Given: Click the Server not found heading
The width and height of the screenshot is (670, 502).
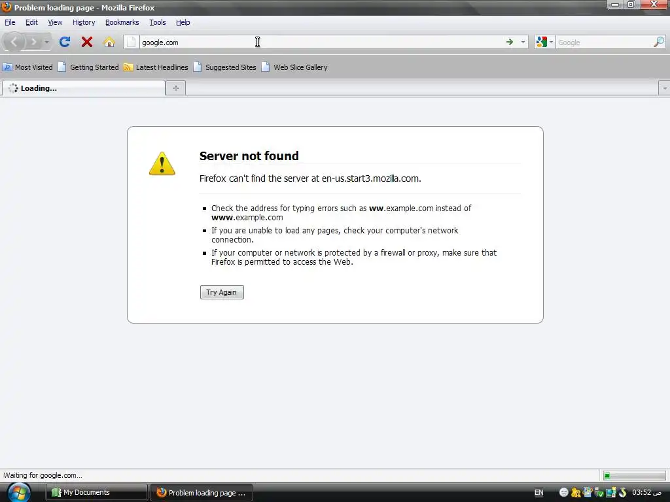Looking at the screenshot, I should (249, 156).
